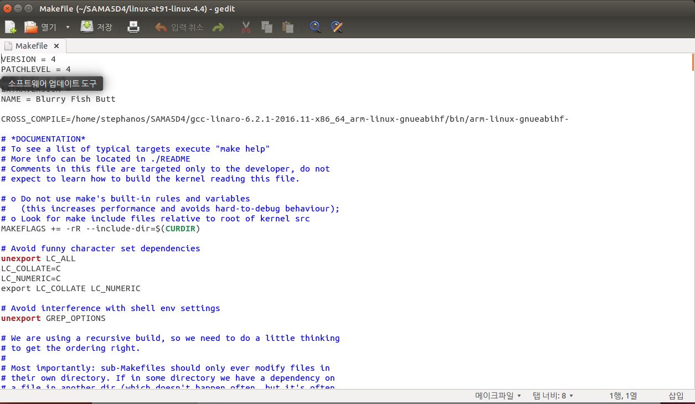
Task: Click the green Redo arrow icon
Action: pos(218,27)
